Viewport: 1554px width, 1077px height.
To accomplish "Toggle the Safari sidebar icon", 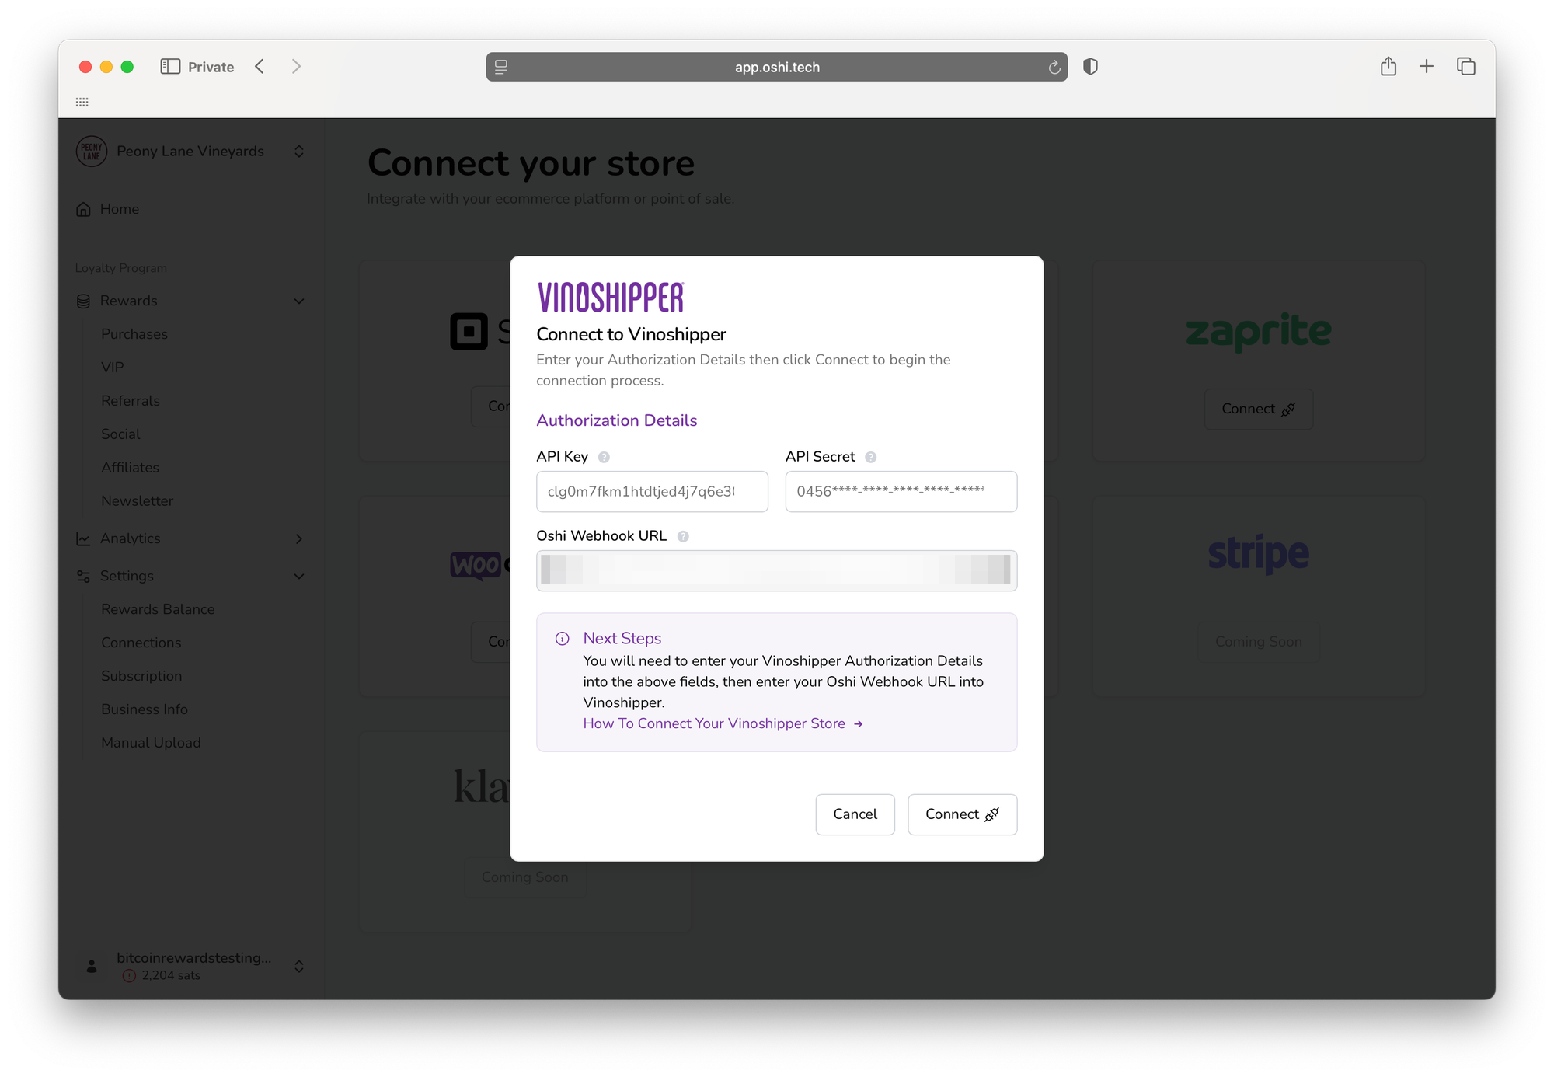I will [170, 67].
